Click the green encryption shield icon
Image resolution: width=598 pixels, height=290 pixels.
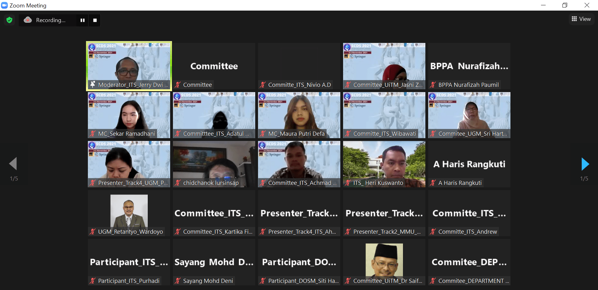(9, 20)
